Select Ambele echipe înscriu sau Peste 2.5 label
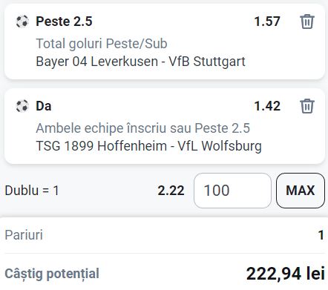 pyautogui.click(x=142, y=128)
